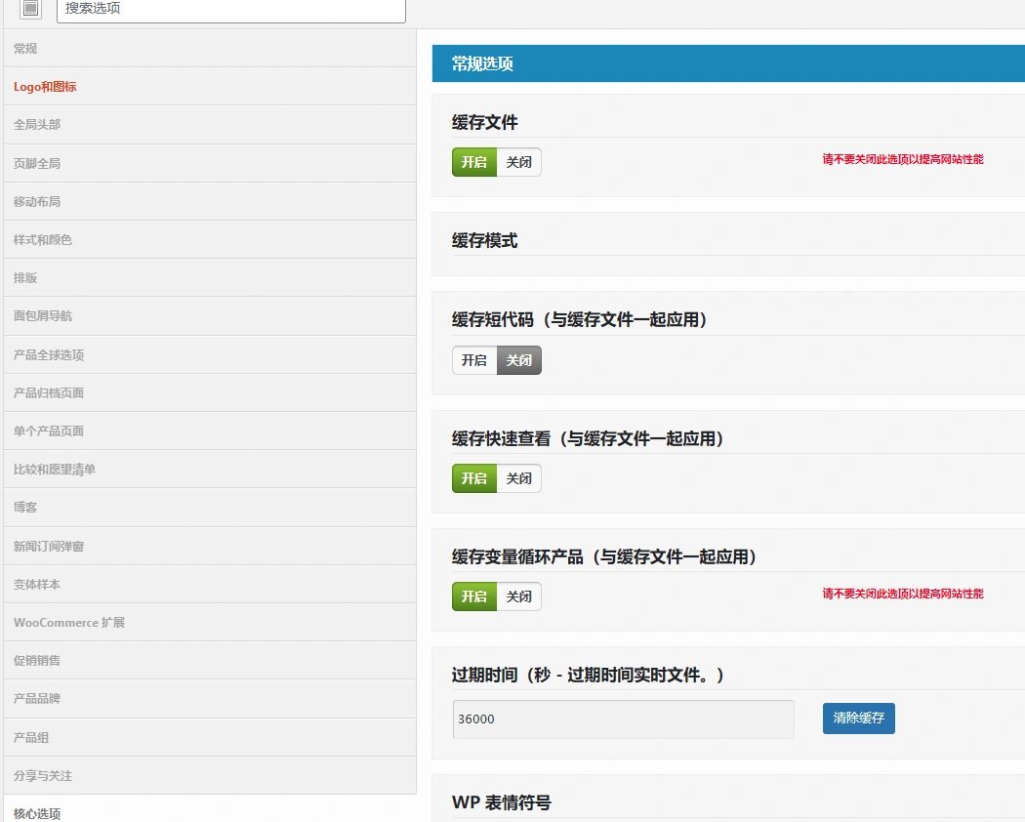Open WooCommerce 扩展 settings
The width and height of the screenshot is (1025, 822).
point(68,622)
